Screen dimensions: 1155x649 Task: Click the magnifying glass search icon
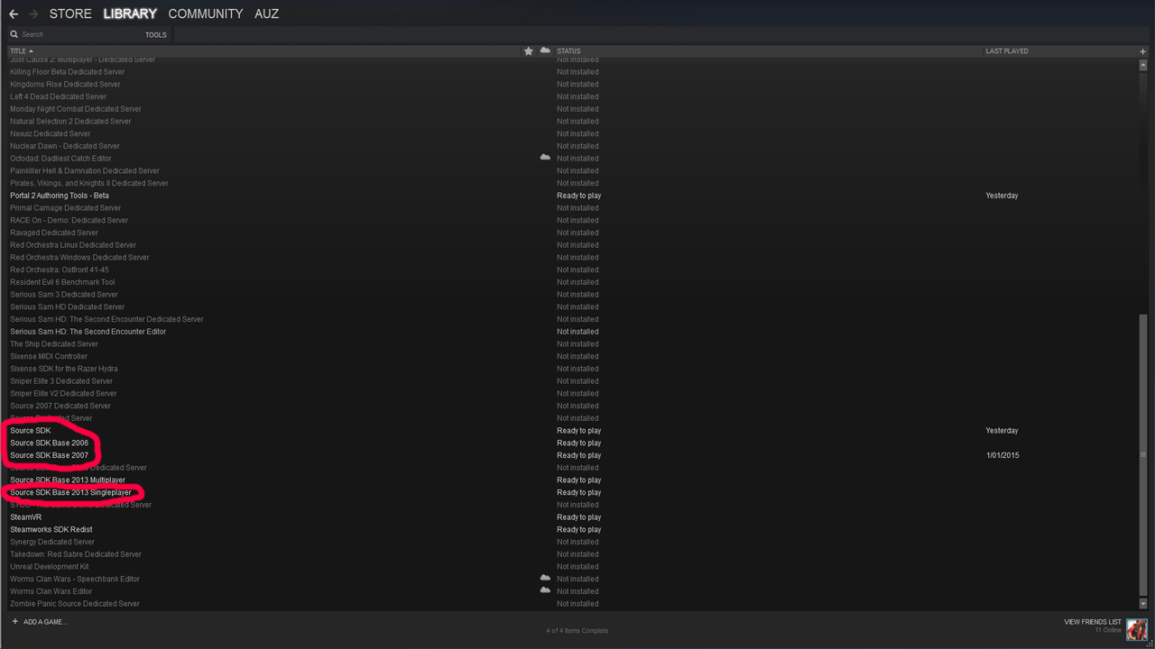(x=12, y=33)
